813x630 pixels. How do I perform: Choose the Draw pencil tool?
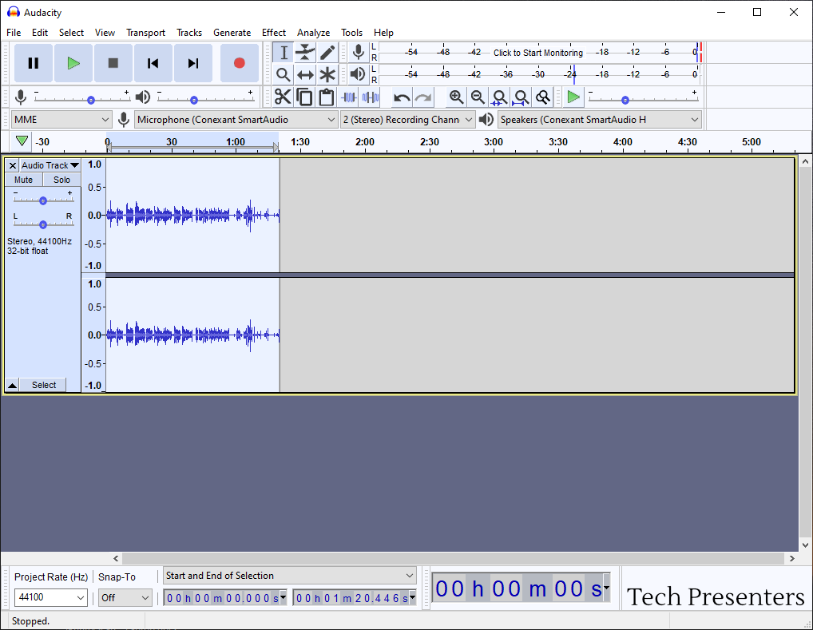pyautogui.click(x=327, y=53)
